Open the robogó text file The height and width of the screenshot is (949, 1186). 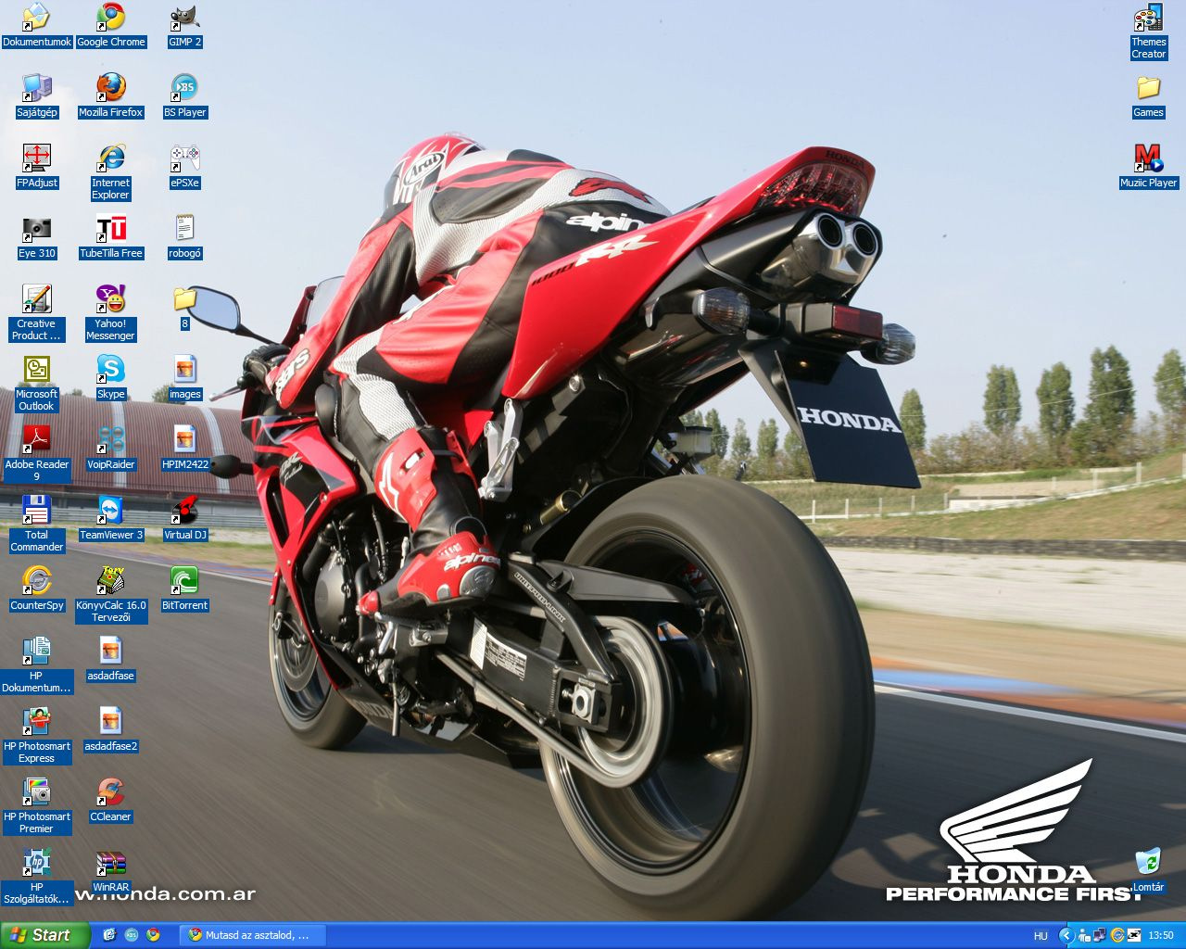pyautogui.click(x=184, y=237)
